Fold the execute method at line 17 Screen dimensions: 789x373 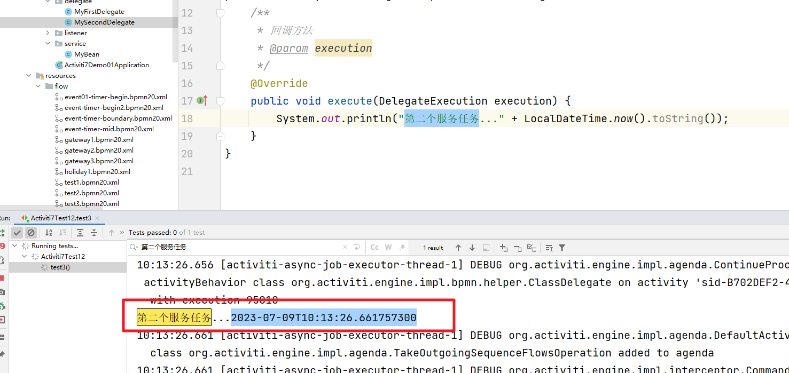click(x=220, y=101)
